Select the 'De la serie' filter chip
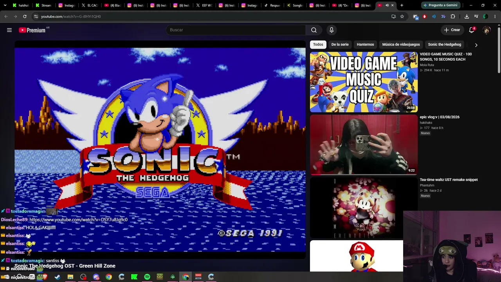Screen dimensions: 501x282 click(x=340, y=45)
